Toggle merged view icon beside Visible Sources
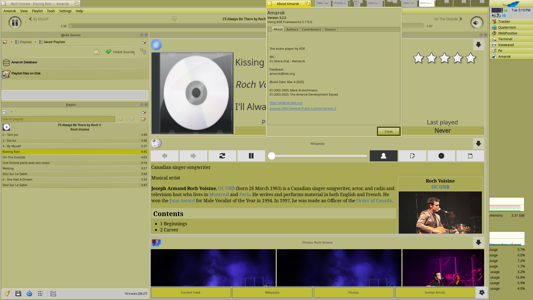This screenshot has height=300, width=533. [143, 52]
